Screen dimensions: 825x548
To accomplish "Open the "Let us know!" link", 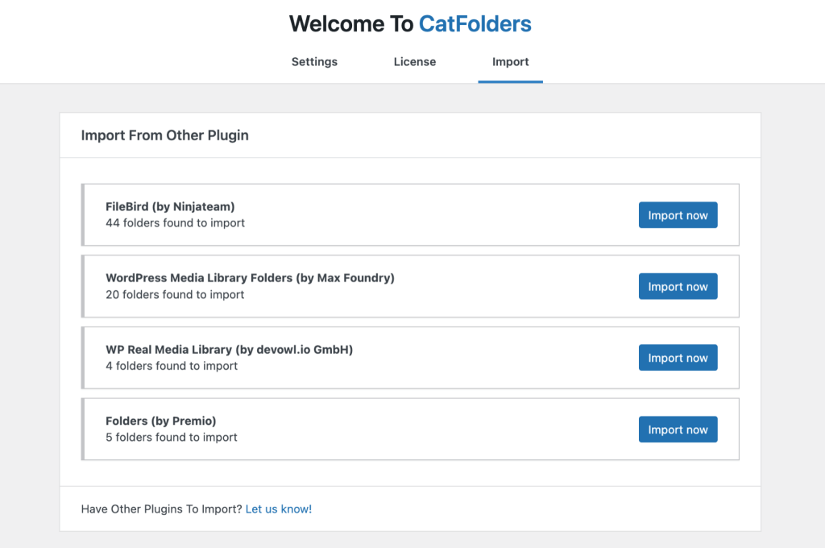I will [278, 509].
